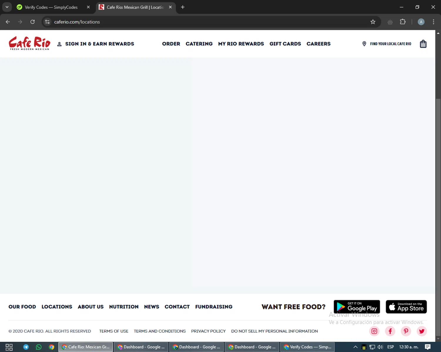The height and width of the screenshot is (352, 441).
Task: Close the Verify Codes — SimplyCodes tab
Action: 88,7
